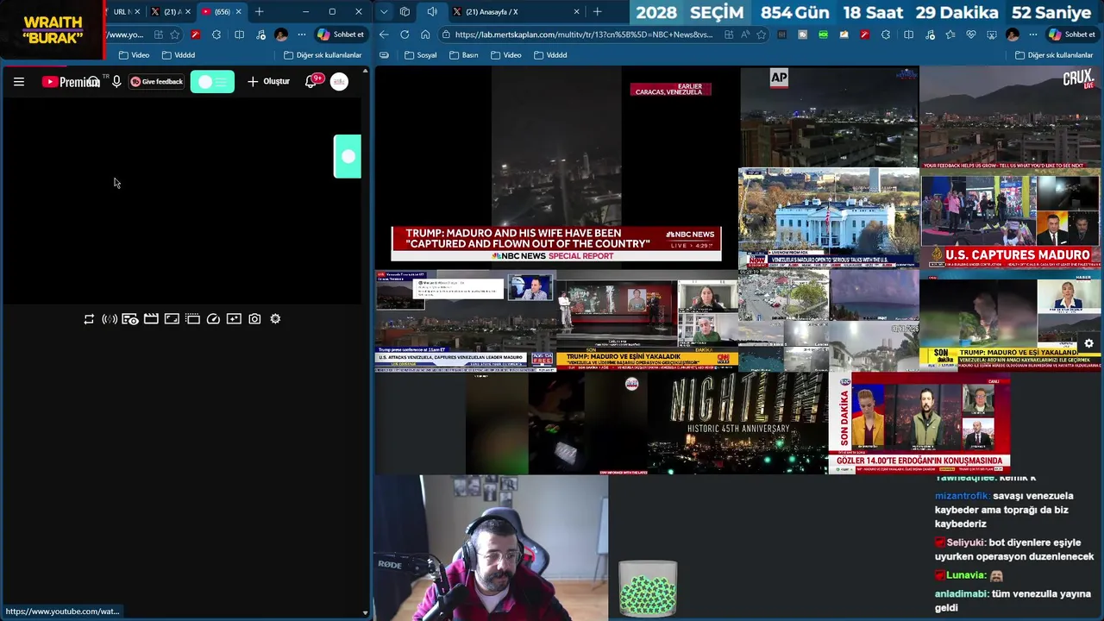Click home icon in right browser
1104x621 pixels.
[x=425, y=34]
